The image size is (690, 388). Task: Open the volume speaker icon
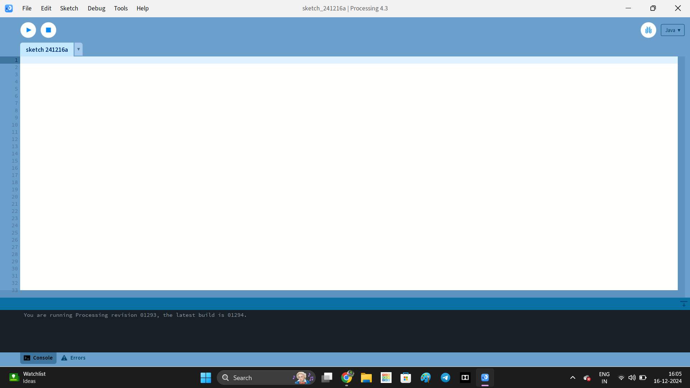tap(632, 378)
